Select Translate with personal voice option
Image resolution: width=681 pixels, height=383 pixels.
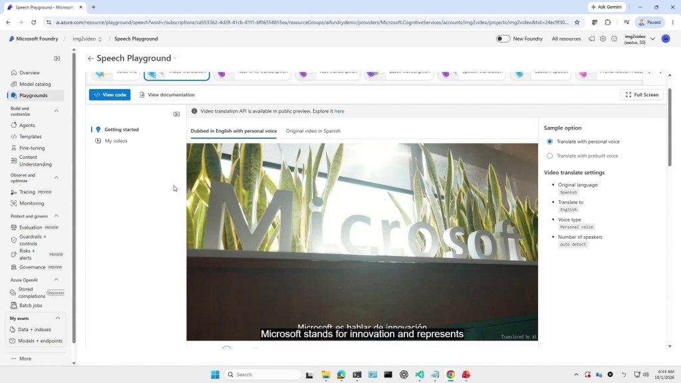click(550, 142)
